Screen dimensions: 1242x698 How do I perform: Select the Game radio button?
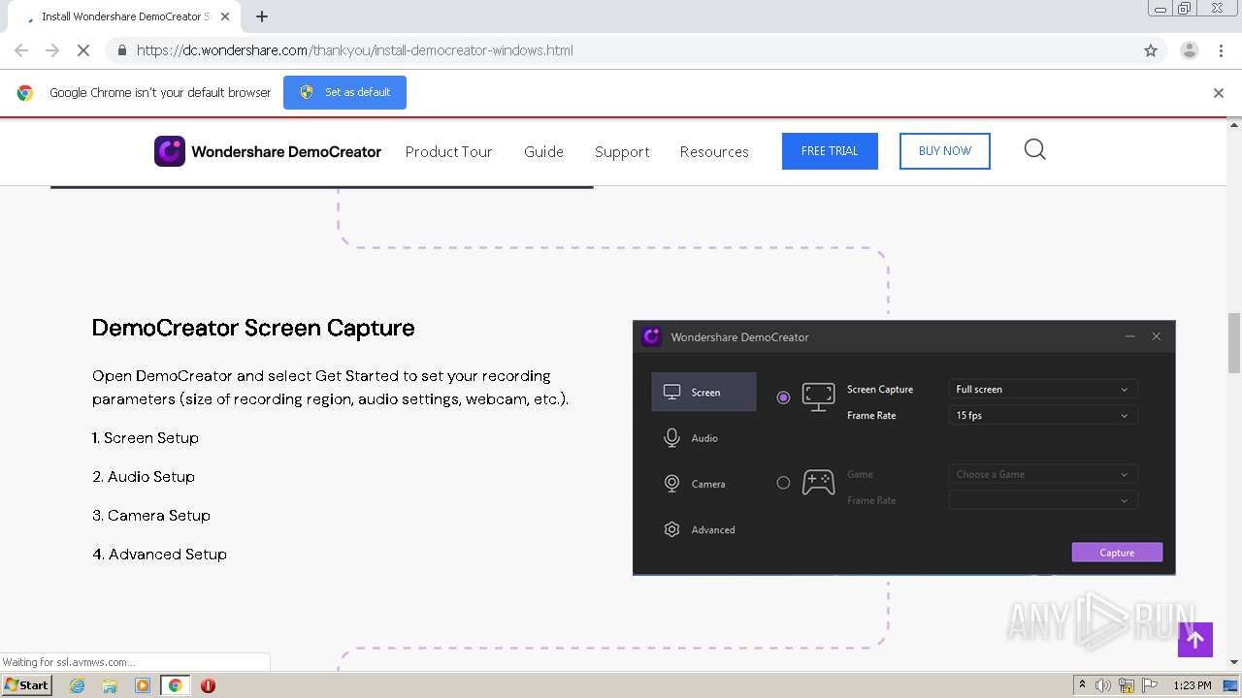pyautogui.click(x=783, y=483)
